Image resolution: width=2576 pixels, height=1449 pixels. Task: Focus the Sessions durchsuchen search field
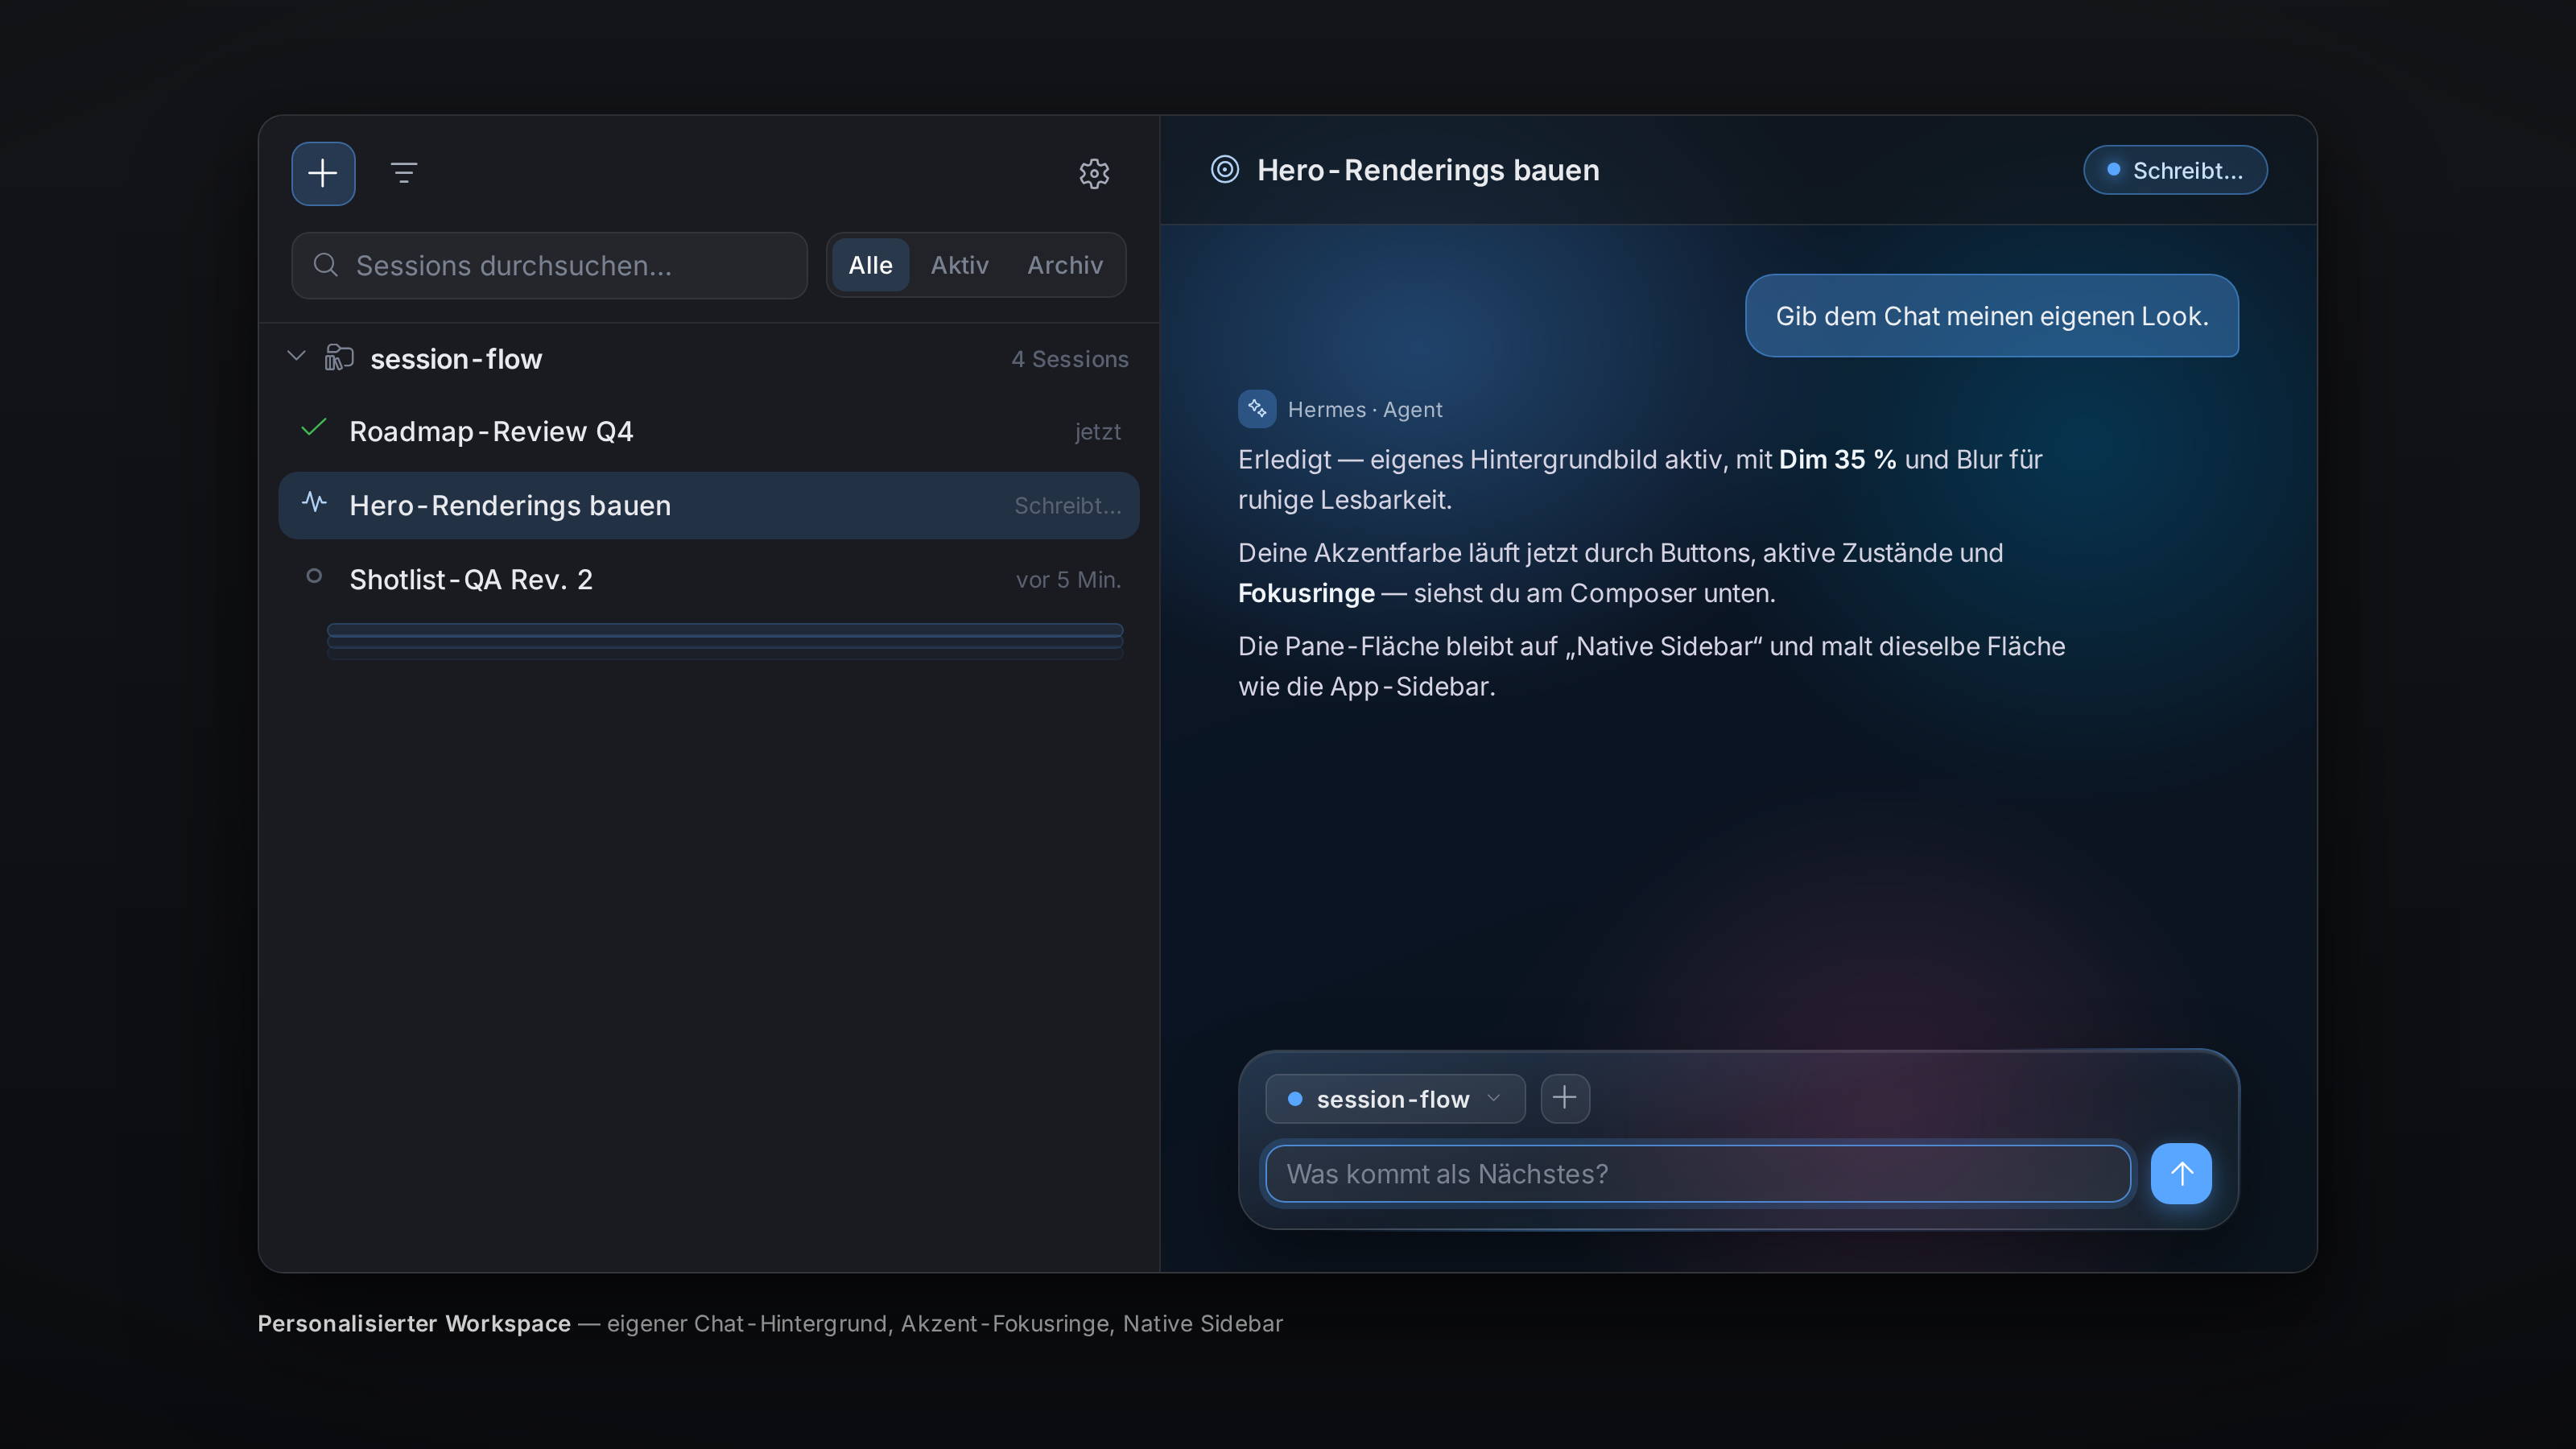tap(549, 265)
